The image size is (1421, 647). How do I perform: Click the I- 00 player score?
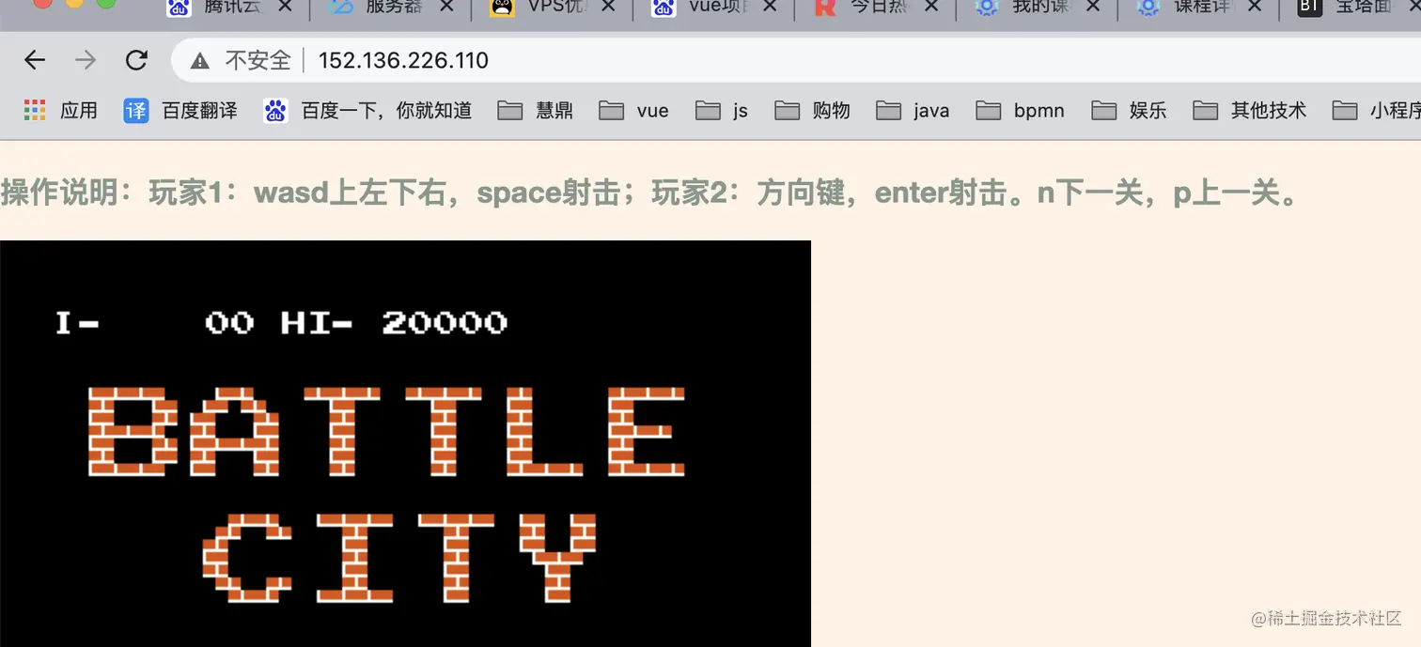(x=154, y=323)
